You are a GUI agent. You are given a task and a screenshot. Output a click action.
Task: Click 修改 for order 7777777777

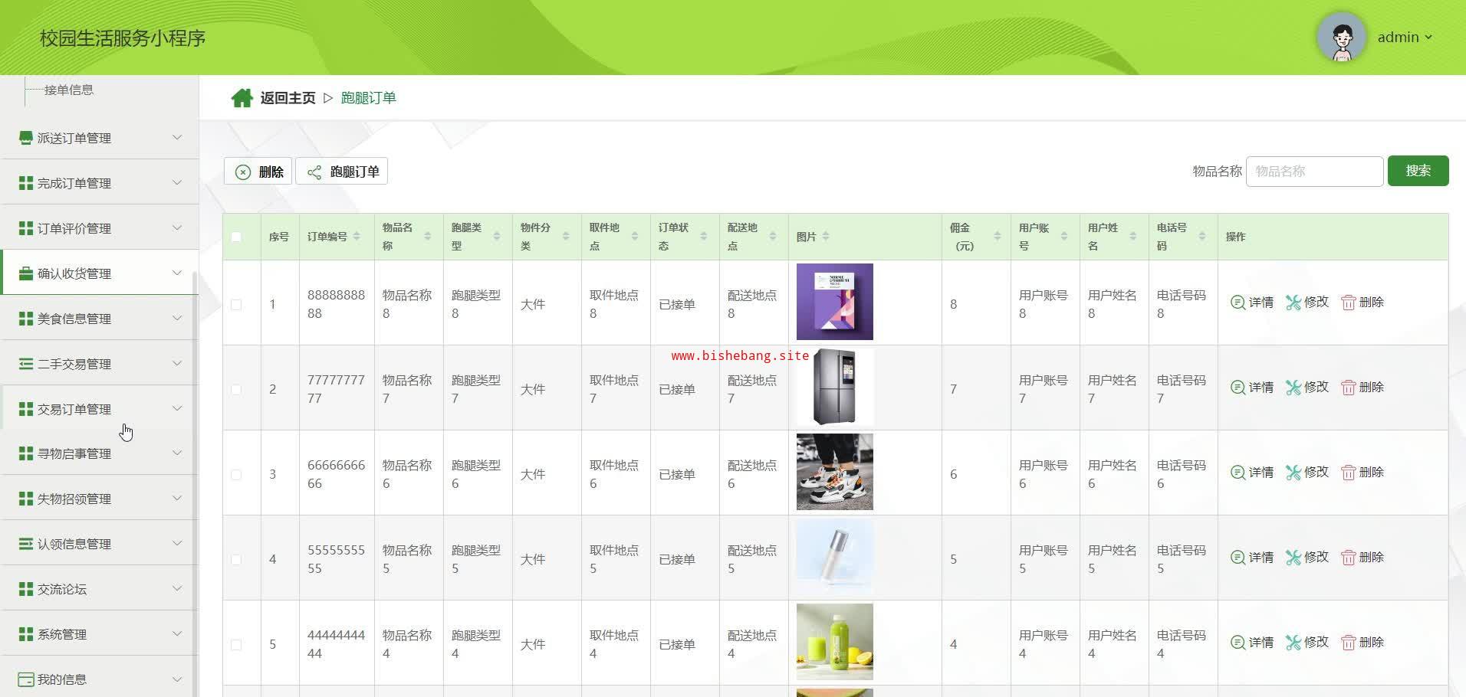1307,388
